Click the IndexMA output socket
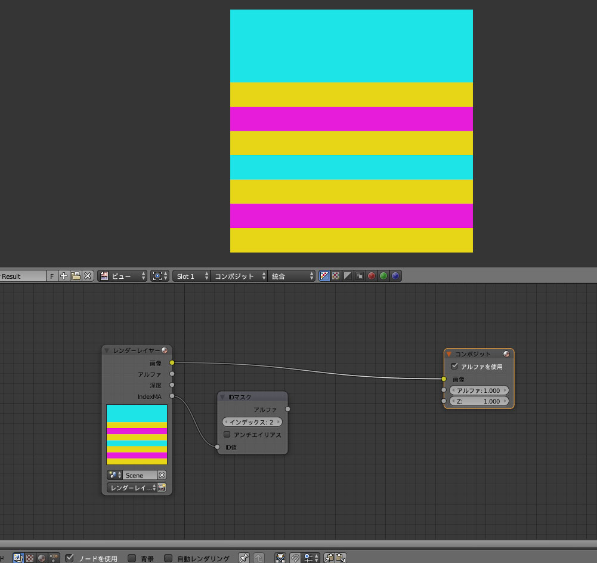Screen dimensions: 597x563 tap(172, 396)
